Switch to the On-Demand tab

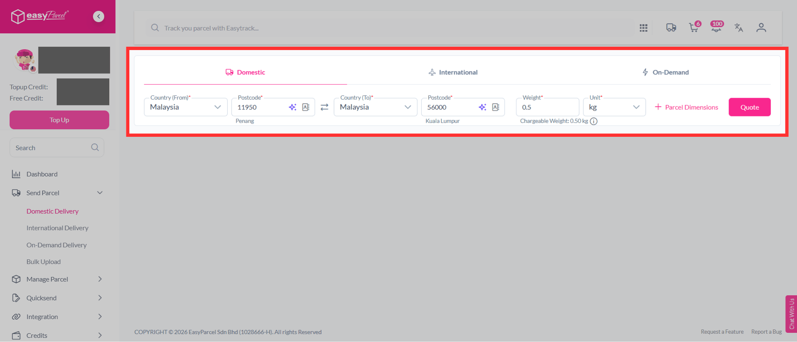click(x=666, y=72)
